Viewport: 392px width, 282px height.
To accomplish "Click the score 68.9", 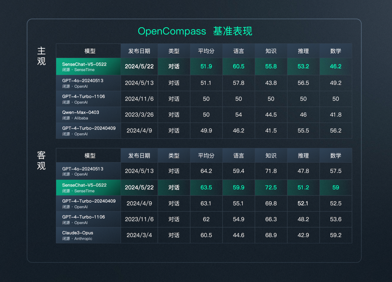I will [x=271, y=235].
